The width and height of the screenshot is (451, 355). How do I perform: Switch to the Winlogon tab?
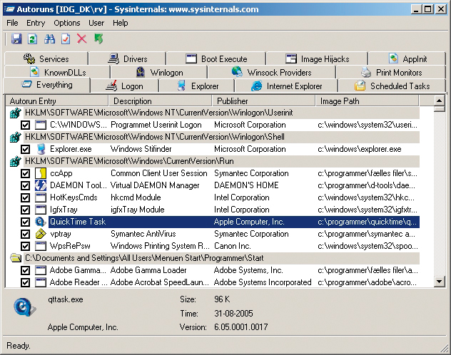point(159,72)
